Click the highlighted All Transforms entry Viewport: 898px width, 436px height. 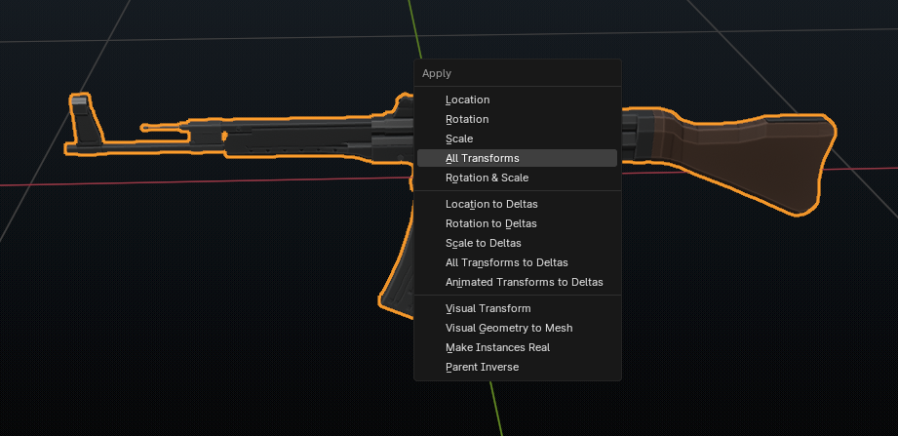point(483,158)
